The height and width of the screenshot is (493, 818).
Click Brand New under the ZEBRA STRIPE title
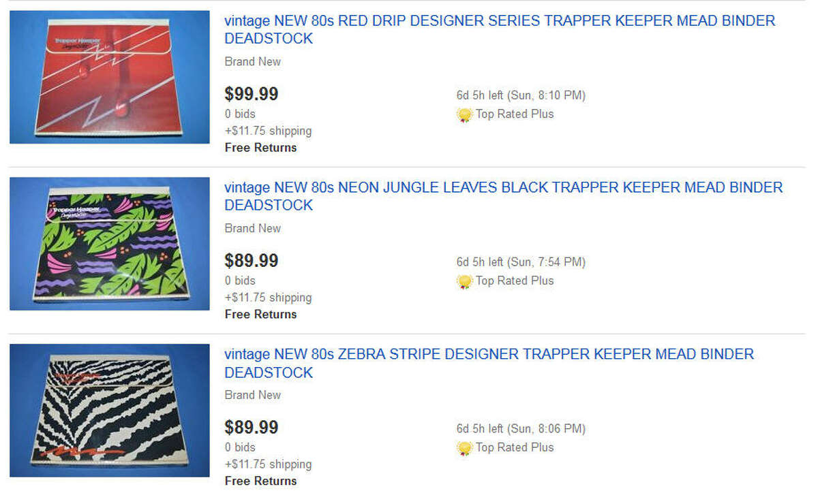pyautogui.click(x=252, y=395)
